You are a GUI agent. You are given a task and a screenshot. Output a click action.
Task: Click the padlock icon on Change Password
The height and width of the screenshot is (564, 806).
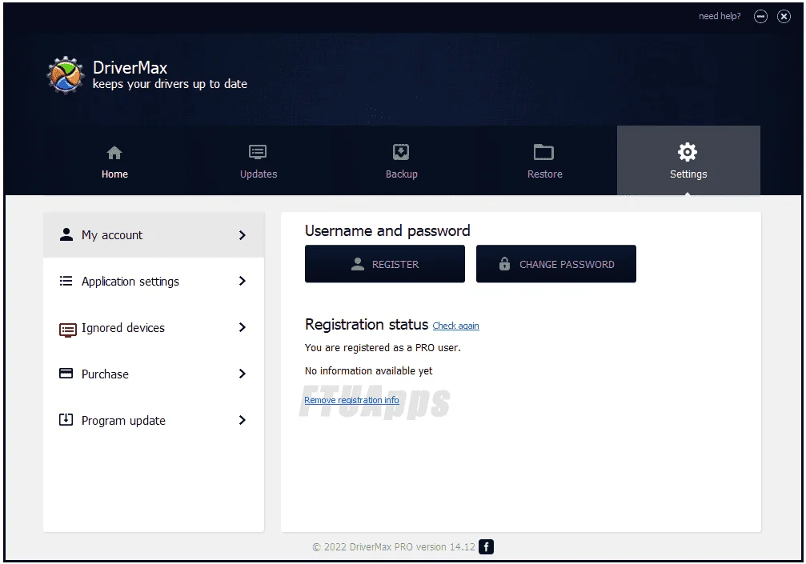(504, 263)
